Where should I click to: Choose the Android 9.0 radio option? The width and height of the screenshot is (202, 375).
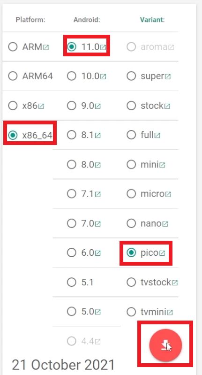point(71,106)
